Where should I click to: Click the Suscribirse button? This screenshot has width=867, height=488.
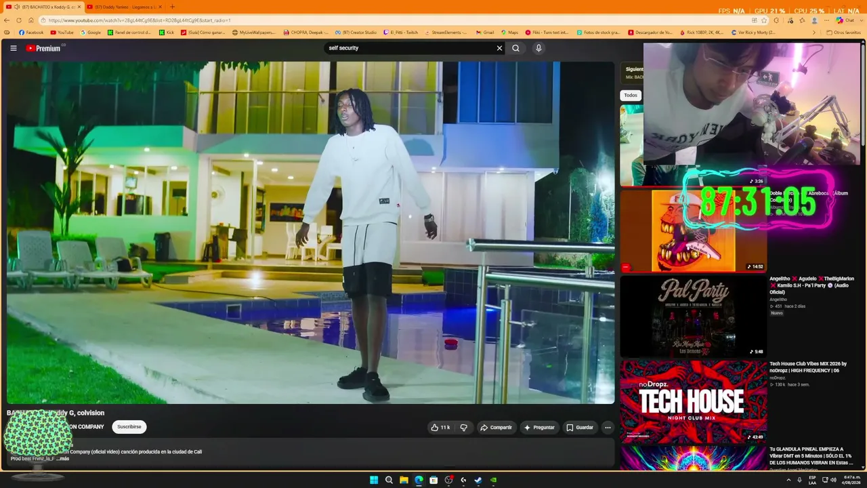tap(129, 427)
